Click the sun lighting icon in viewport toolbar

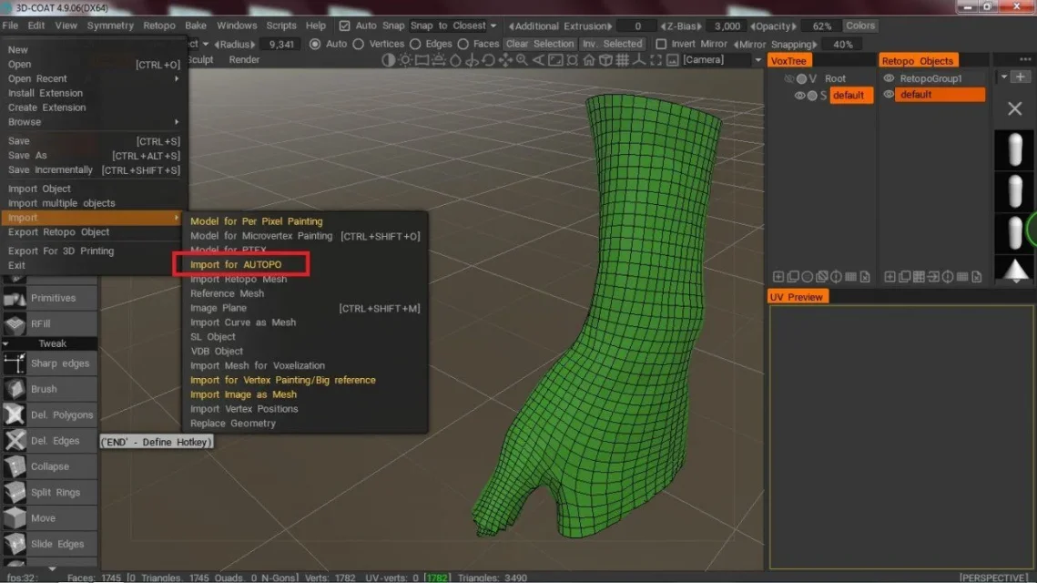[405, 60]
